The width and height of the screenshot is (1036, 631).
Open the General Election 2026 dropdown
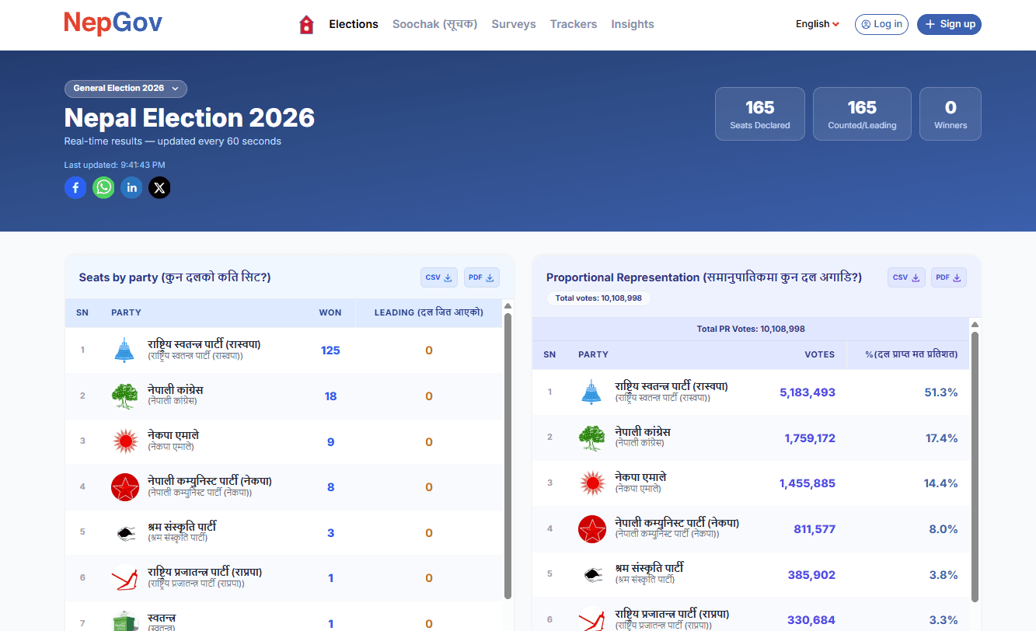coord(126,89)
